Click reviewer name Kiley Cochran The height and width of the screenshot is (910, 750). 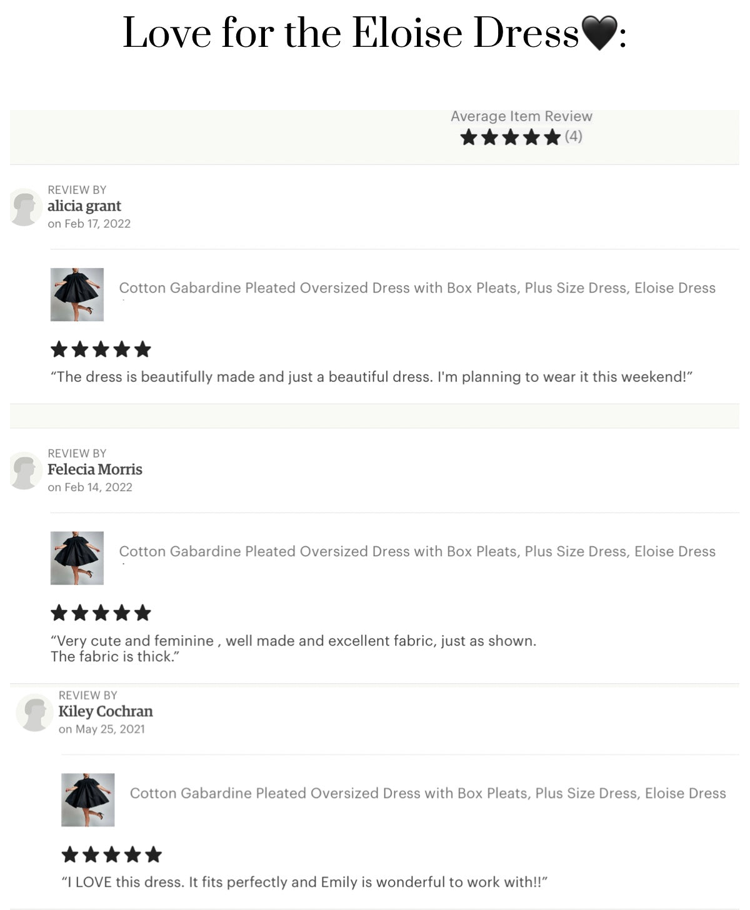click(x=106, y=711)
